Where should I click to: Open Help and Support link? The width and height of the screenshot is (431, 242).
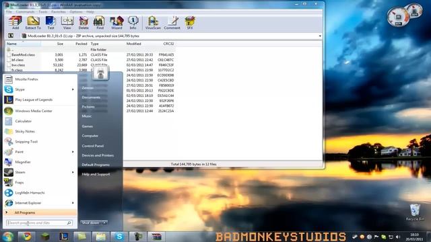tap(96, 174)
